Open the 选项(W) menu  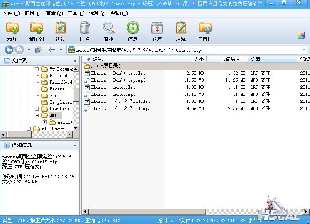coord(98,13)
